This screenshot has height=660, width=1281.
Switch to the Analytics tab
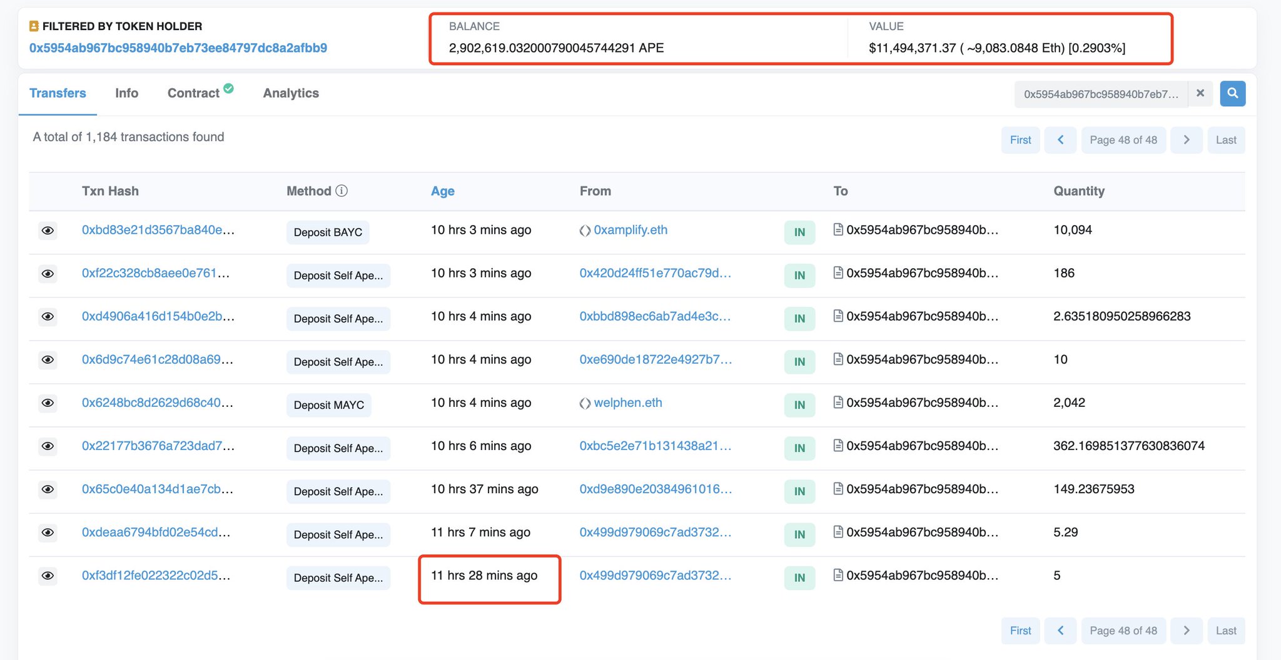click(290, 92)
